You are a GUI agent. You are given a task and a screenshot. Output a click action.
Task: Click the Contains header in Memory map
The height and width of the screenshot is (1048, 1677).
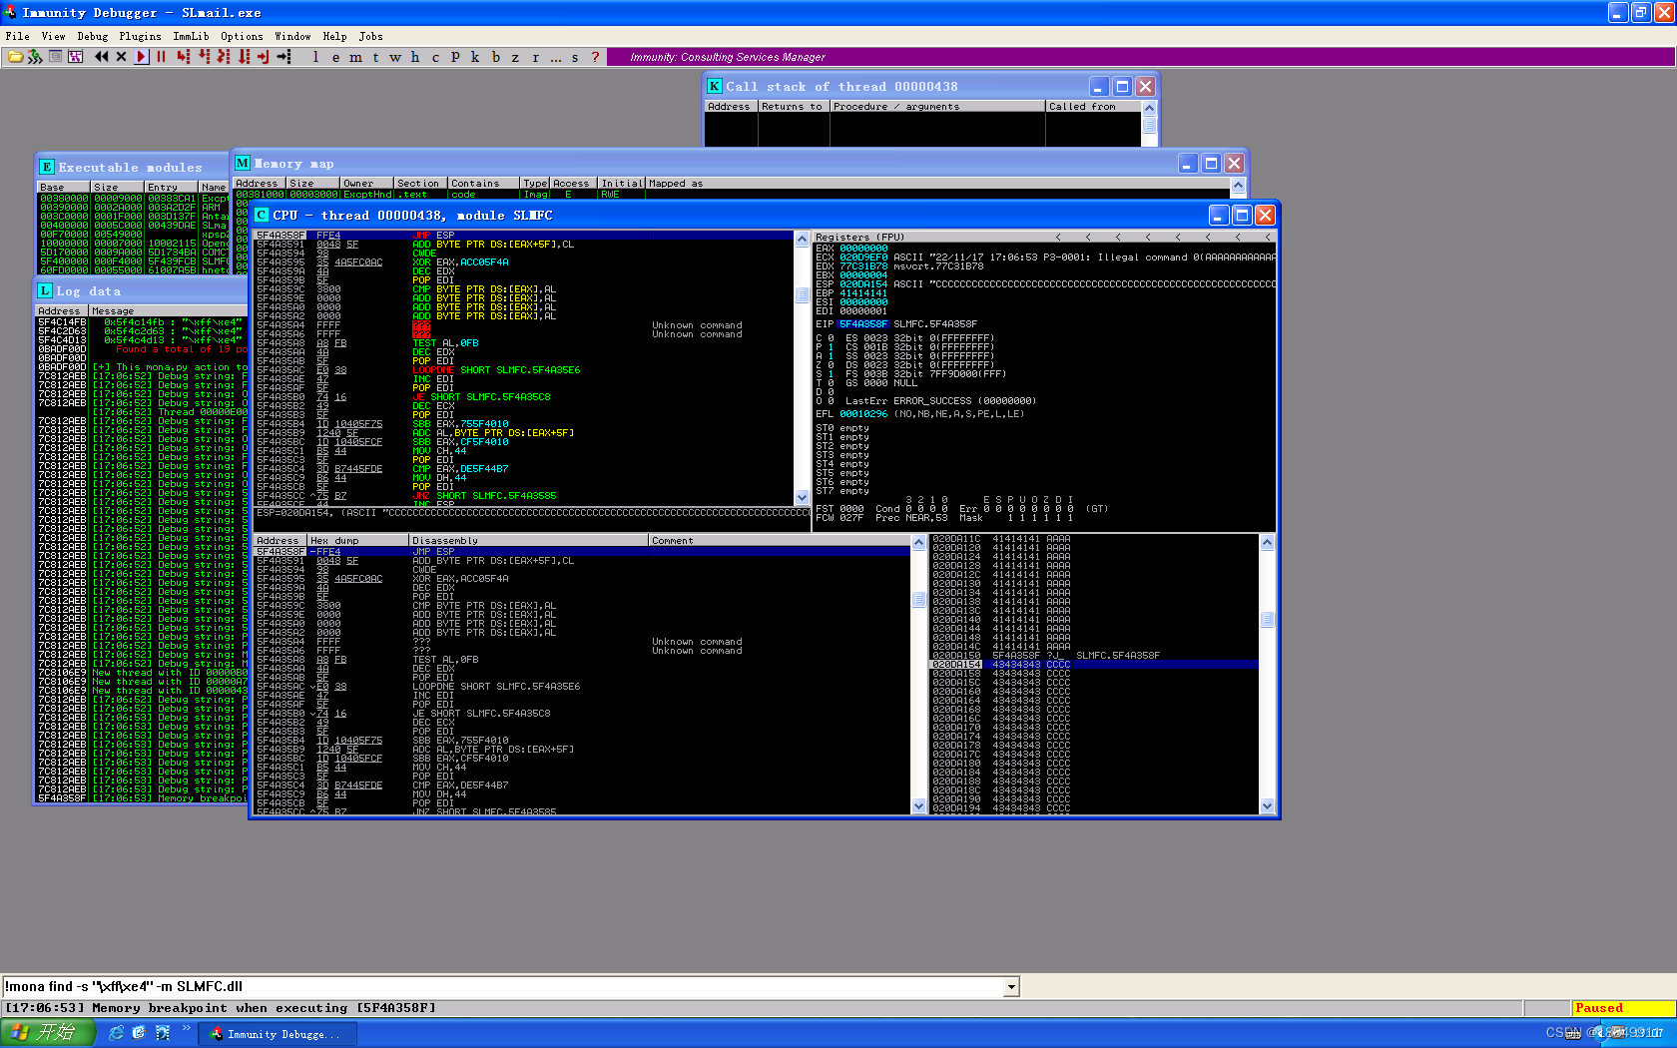[483, 183]
